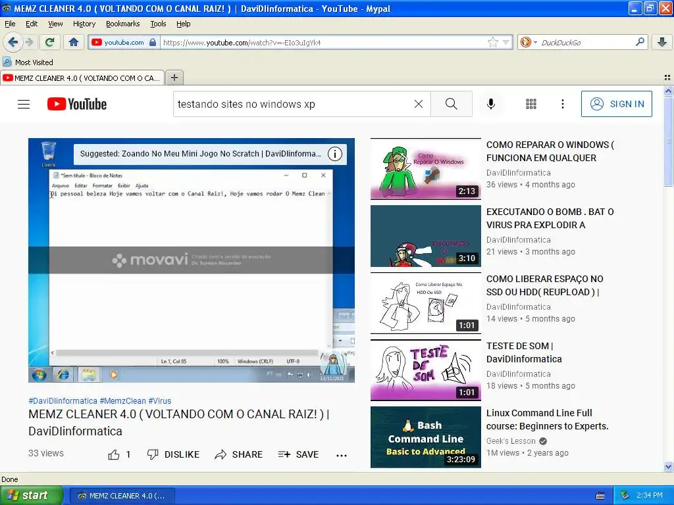This screenshot has height=505, width=674.
Task: Start voice search with microphone icon
Action: point(491,104)
